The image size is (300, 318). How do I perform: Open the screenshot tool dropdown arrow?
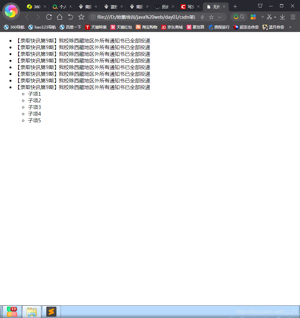click(x=275, y=17)
